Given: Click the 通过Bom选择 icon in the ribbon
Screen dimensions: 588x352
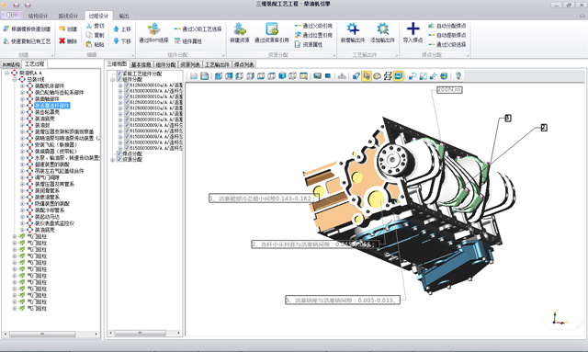Looking at the screenshot, I should pyautogui.click(x=153, y=28).
